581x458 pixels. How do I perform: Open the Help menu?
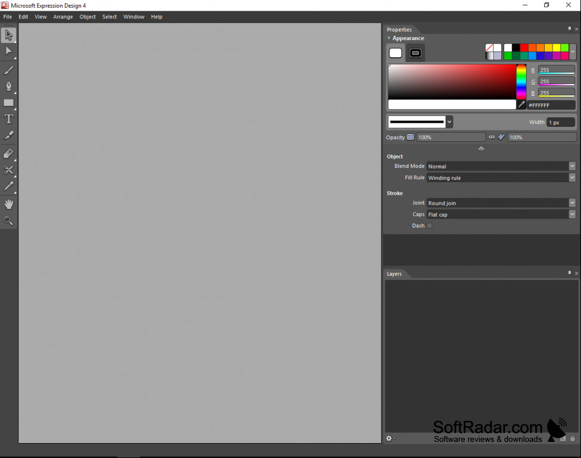pyautogui.click(x=157, y=17)
